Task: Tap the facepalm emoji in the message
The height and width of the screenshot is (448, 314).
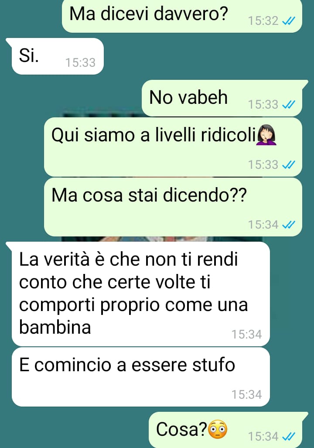Action: [x=266, y=135]
